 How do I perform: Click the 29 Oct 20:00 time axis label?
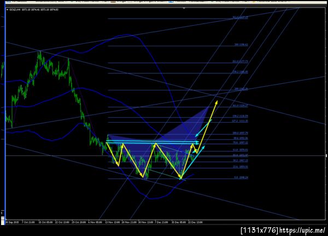point(79,222)
